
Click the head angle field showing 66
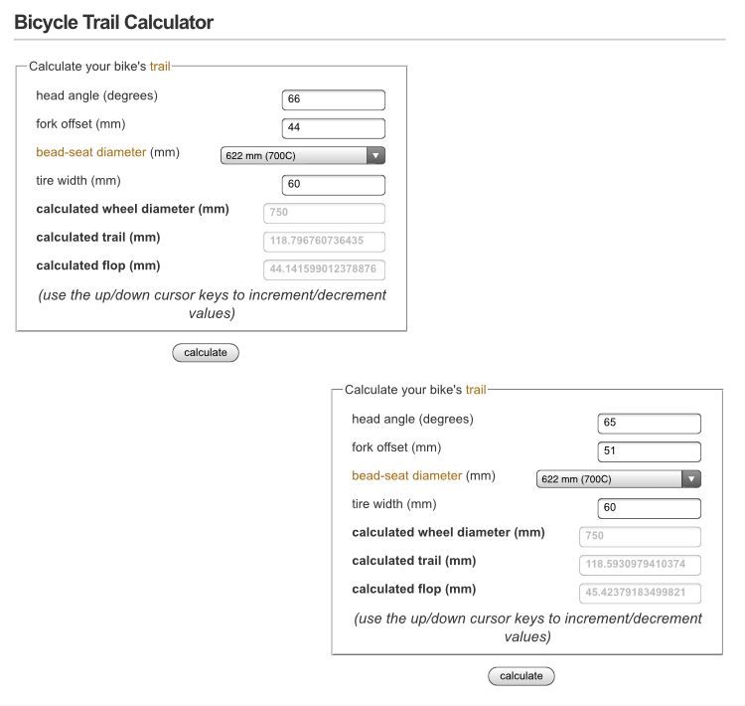tap(334, 99)
